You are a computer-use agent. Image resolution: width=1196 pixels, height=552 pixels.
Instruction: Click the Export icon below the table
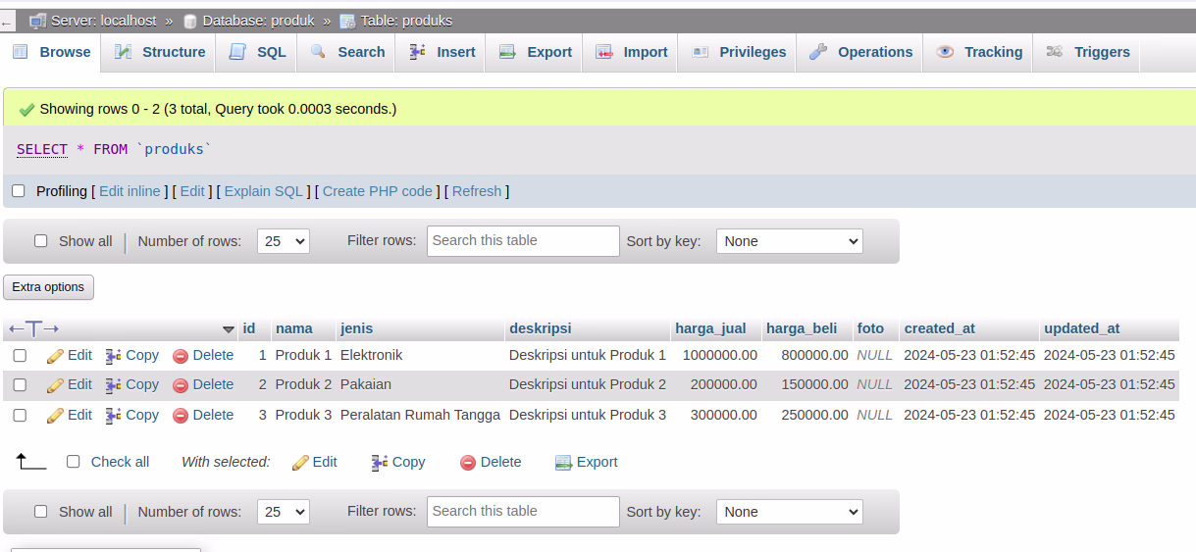click(563, 463)
